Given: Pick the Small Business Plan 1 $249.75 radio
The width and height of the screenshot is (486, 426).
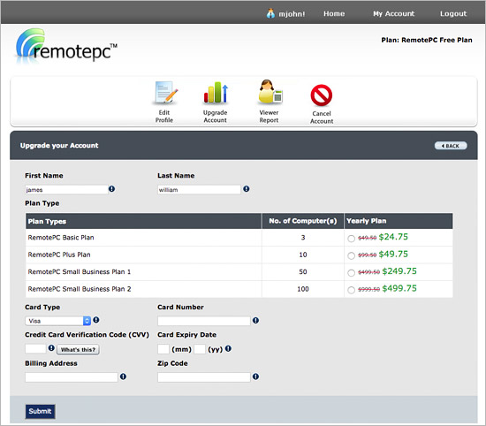Looking at the screenshot, I should pos(351,273).
